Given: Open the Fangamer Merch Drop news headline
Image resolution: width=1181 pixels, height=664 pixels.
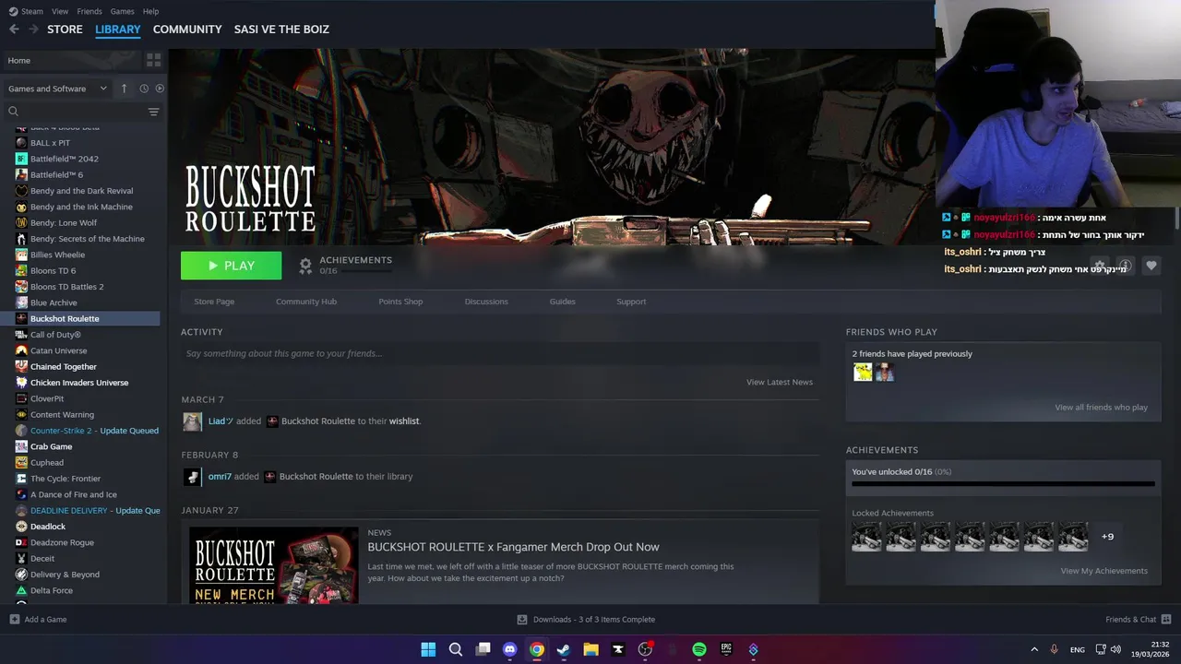Looking at the screenshot, I should coord(513,547).
